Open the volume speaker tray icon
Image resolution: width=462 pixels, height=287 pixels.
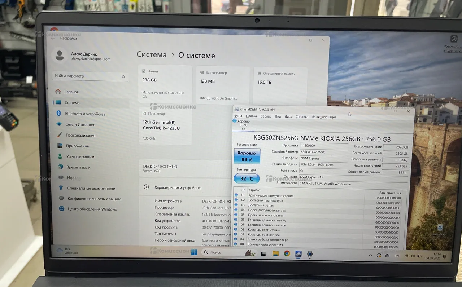pos(413,256)
